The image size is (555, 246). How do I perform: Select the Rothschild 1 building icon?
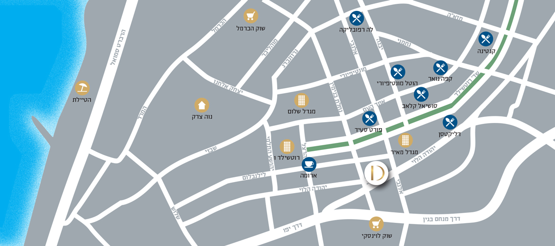click(x=287, y=147)
